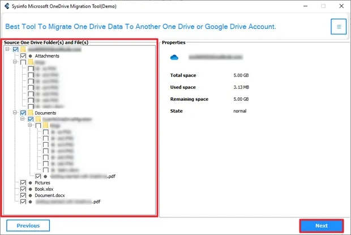Uncheck the Pictures checkbox

23,182
